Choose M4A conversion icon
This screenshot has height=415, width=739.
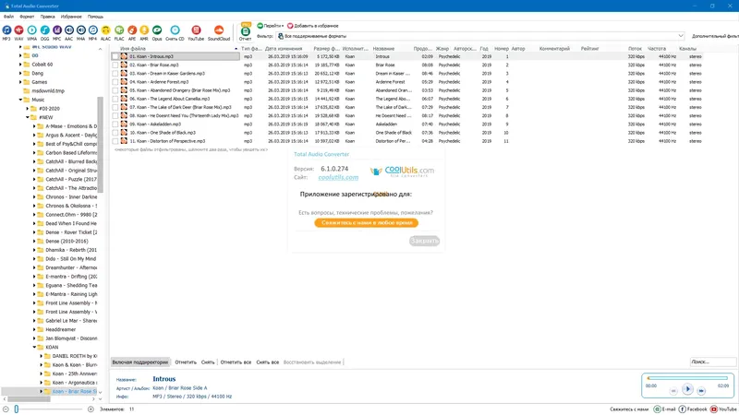81,31
